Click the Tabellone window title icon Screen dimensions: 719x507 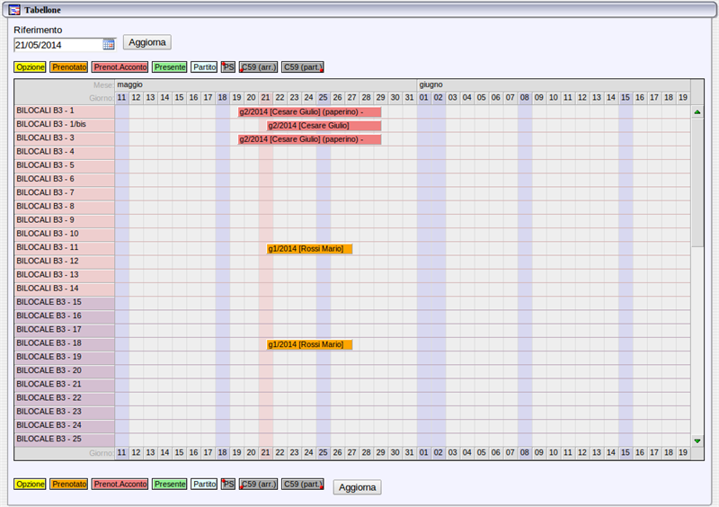point(14,10)
